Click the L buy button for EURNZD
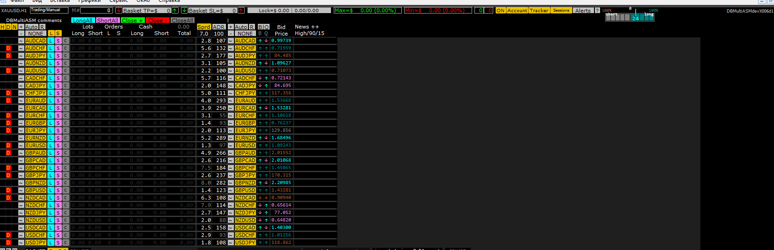Screen dimensions: 774x250 coord(51,138)
